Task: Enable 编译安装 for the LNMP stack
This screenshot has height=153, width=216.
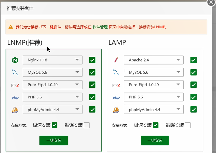Action: (86, 125)
